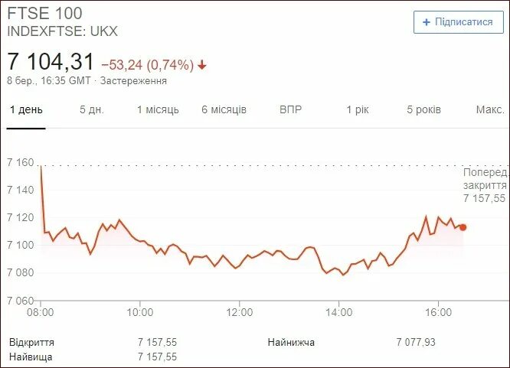Click the orange endpoint dot on chart
Image resolution: width=510 pixels, height=368 pixels.
463,227
